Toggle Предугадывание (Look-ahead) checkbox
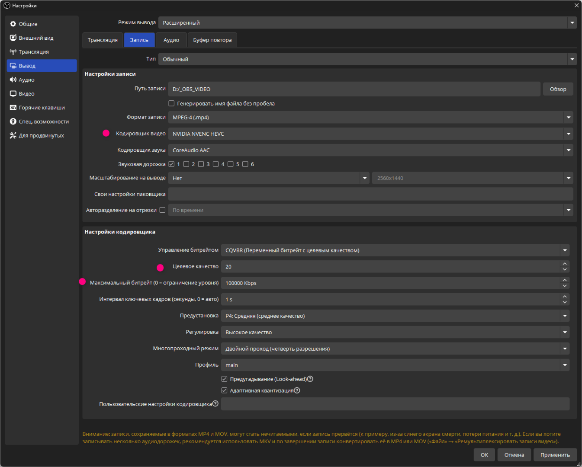The height and width of the screenshot is (467, 582). point(224,379)
